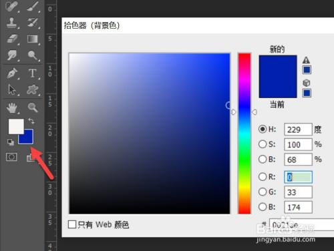Select the Path Selection arrow tool
This screenshot has width=334, height=251.
[12, 89]
